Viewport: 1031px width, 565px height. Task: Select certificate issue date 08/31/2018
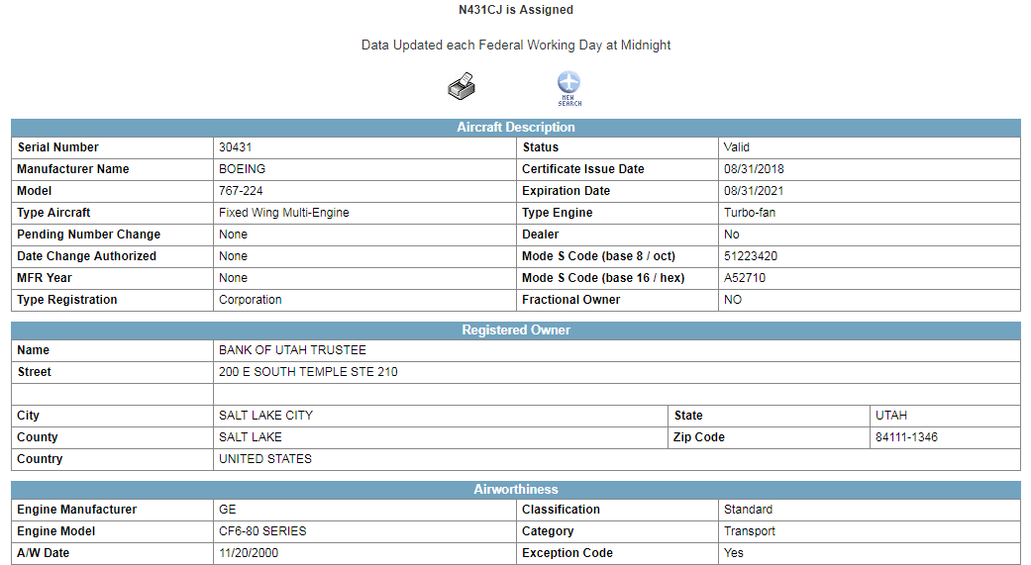click(x=754, y=169)
